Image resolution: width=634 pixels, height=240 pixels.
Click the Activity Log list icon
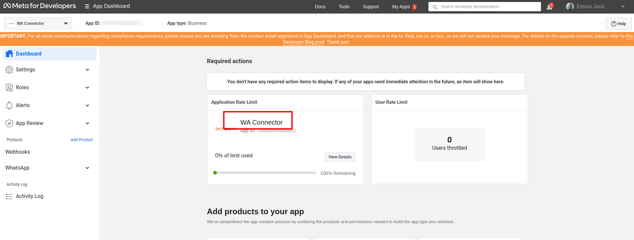[9, 196]
